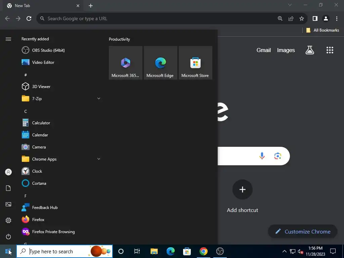This screenshot has height=258, width=344.
Task: Jump to letter F in app list
Action: pyautogui.click(x=26, y=196)
